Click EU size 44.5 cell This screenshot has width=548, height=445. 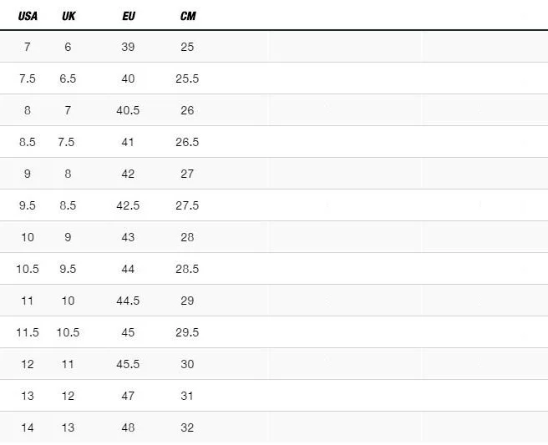(x=128, y=301)
